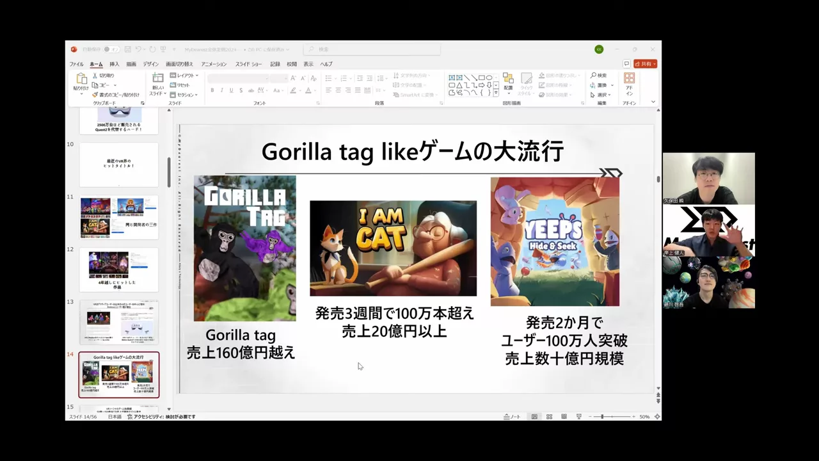Image resolution: width=819 pixels, height=461 pixels.
Task: Click the accessibility check status message
Action: tap(161, 417)
